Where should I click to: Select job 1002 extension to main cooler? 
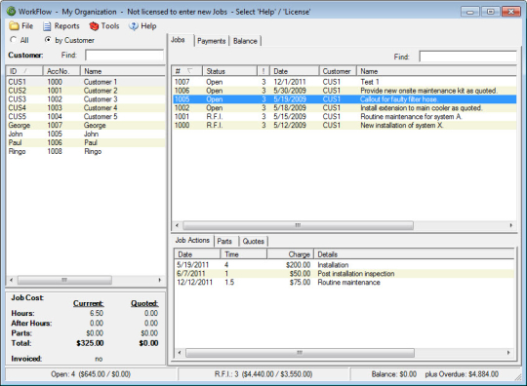pyautogui.click(x=345, y=108)
